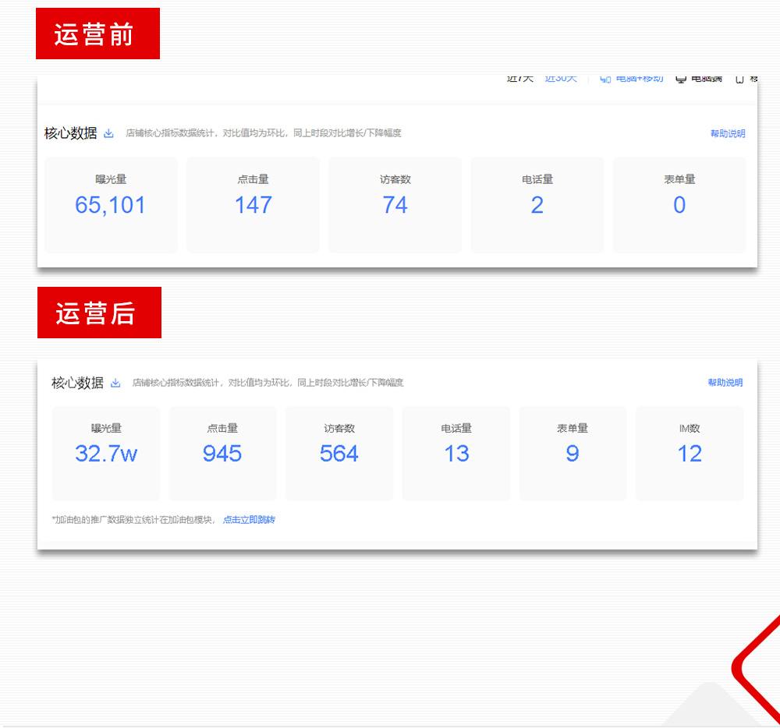Select the 电脑+移动 device icon

click(x=605, y=77)
